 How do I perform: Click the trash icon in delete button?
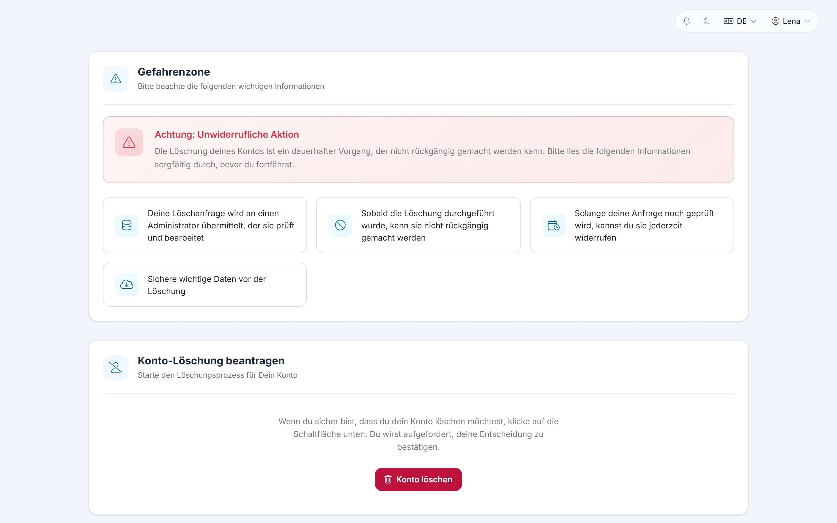[x=388, y=479]
